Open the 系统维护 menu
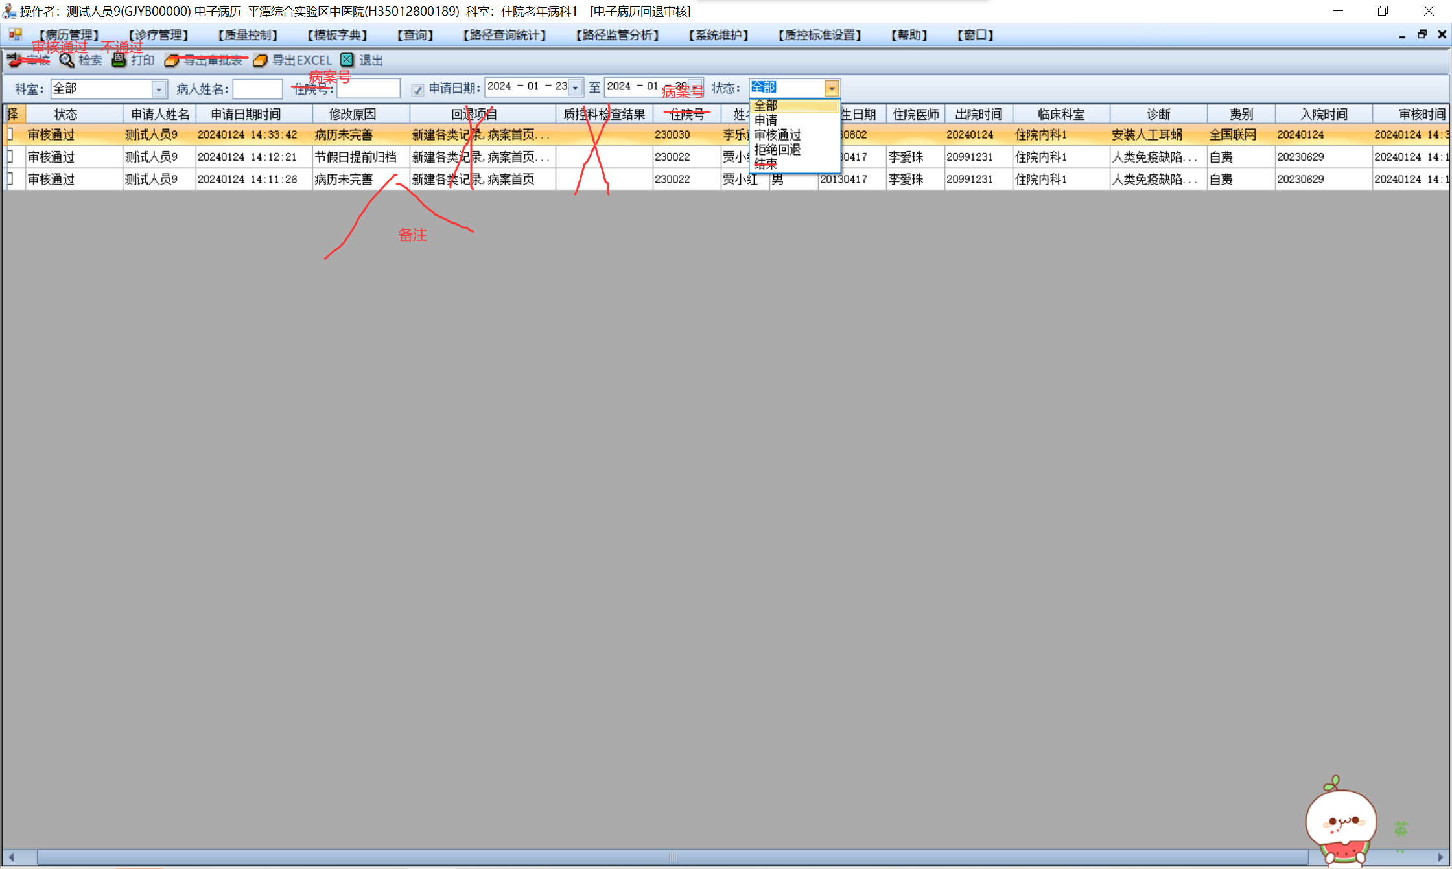 (718, 35)
